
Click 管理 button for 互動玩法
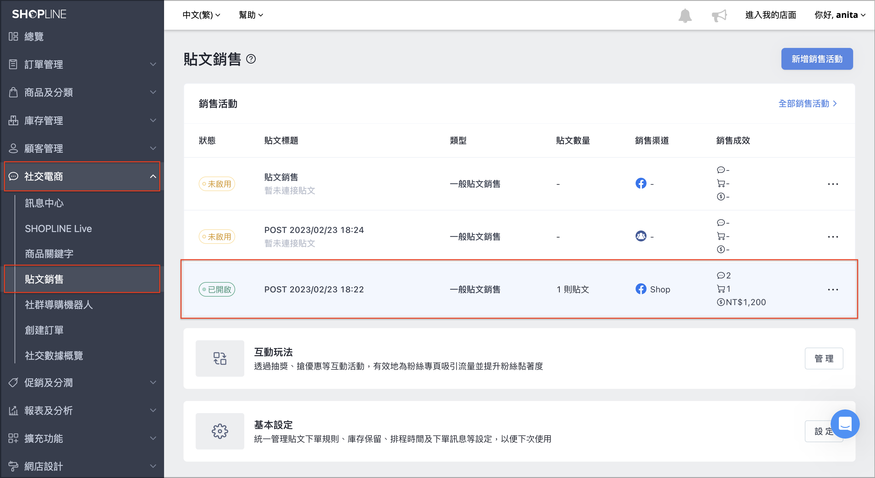tap(823, 358)
